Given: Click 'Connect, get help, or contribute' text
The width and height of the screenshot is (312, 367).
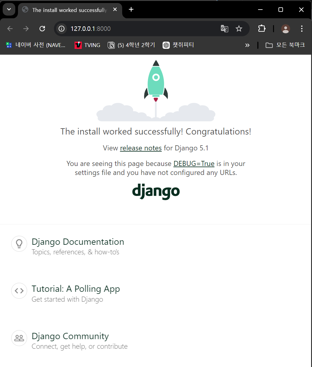Looking at the screenshot, I should coord(80,347).
